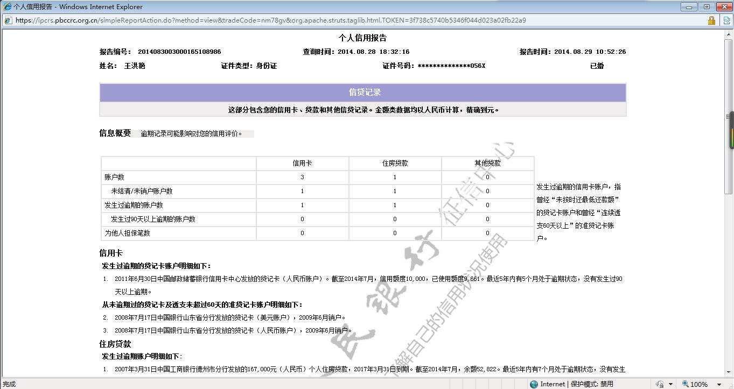The image size is (734, 389).
Task: Click the zoom magnifier icon
Action: click(686, 384)
